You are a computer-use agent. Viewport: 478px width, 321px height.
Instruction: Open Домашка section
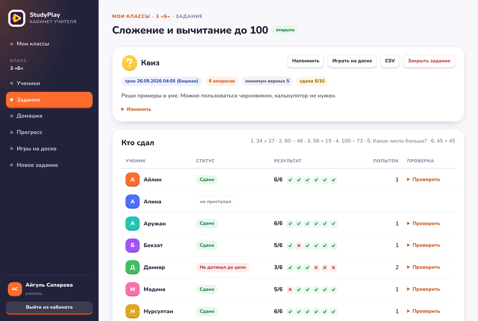pos(49,116)
